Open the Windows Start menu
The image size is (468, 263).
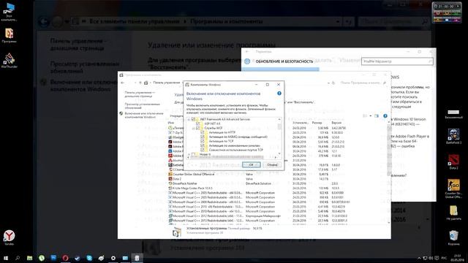click(x=6, y=258)
